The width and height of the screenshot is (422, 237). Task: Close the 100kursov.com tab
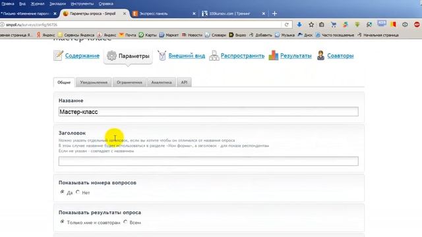coord(264,13)
